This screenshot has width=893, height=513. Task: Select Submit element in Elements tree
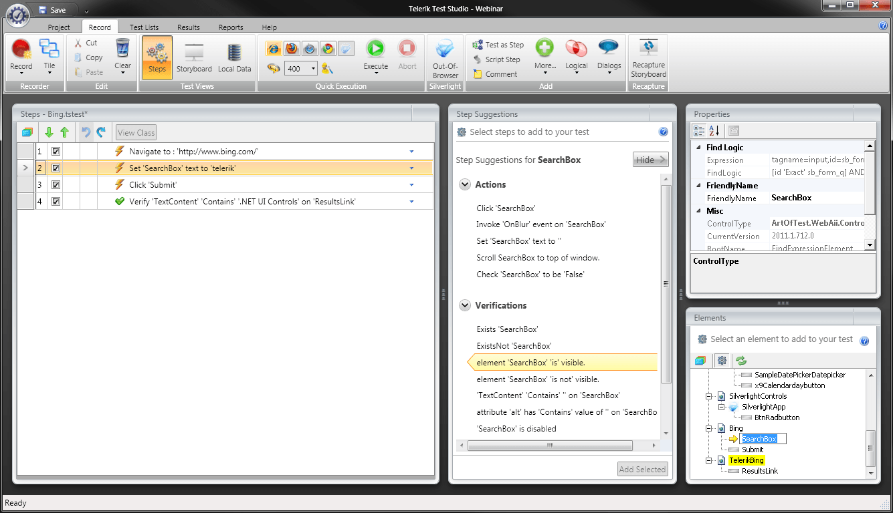pos(753,450)
